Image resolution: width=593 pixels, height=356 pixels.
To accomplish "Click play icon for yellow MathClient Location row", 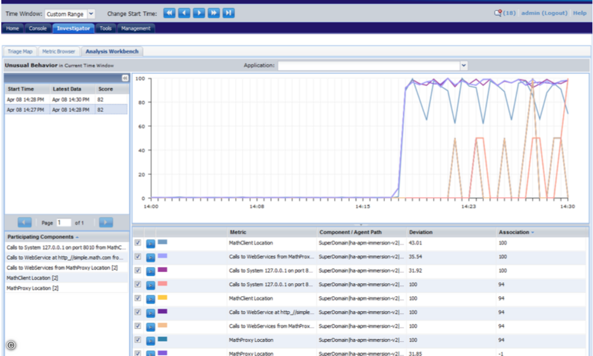I will tap(151, 299).
